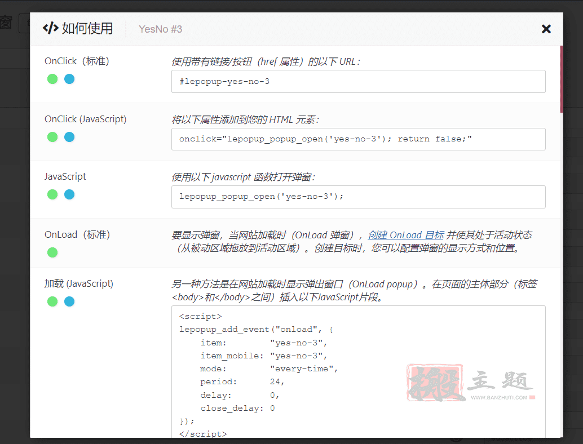The image size is (583, 444).
Task: Click blue dot under JavaScript row
Action: click(69, 194)
